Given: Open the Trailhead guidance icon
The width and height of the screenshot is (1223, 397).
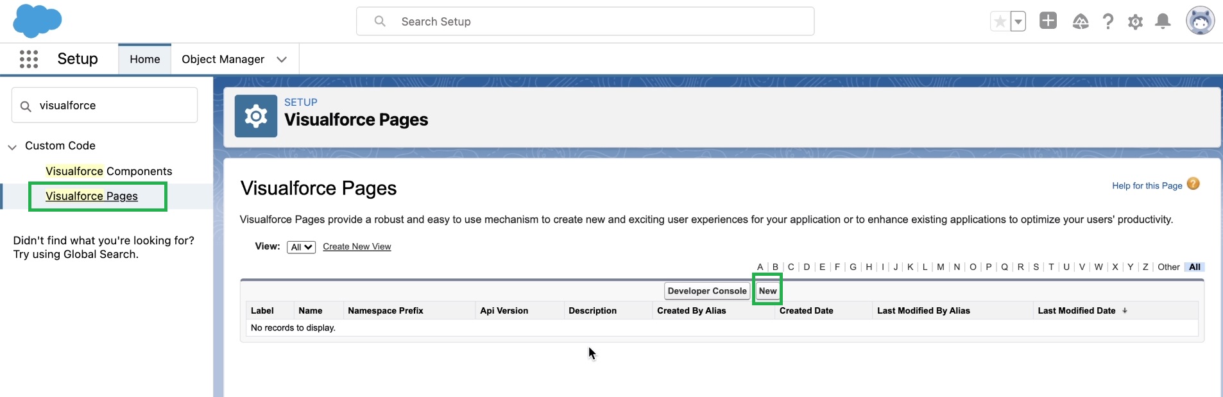Looking at the screenshot, I should tap(1081, 22).
